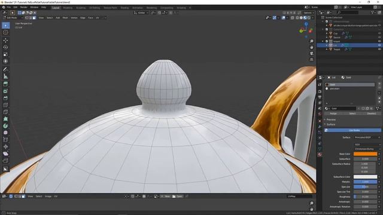
Task: Open the Tool properties tab
Action: 320,84
